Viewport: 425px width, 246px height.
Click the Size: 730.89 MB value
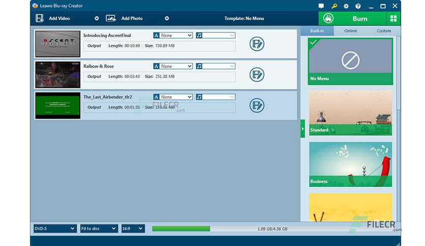[160, 46]
